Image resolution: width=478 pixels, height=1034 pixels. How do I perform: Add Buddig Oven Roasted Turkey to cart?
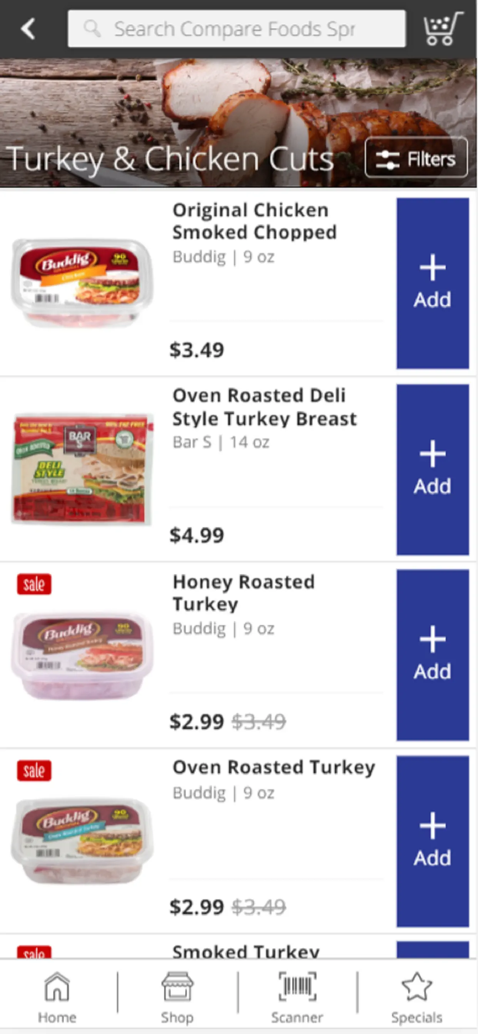pos(433,841)
